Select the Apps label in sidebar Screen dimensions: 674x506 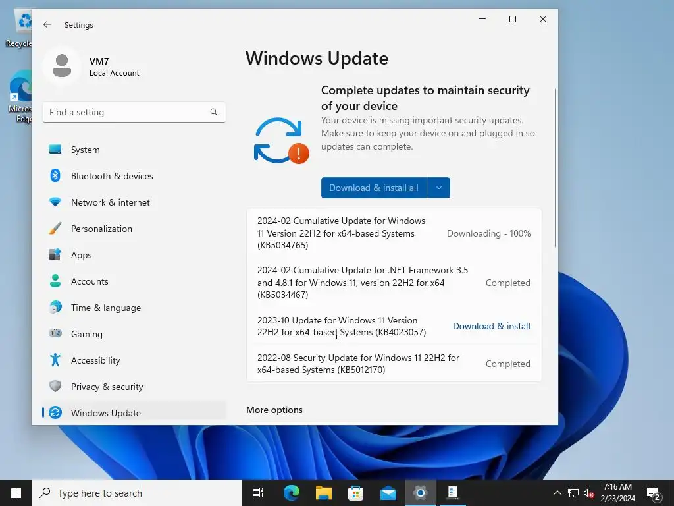(x=81, y=255)
